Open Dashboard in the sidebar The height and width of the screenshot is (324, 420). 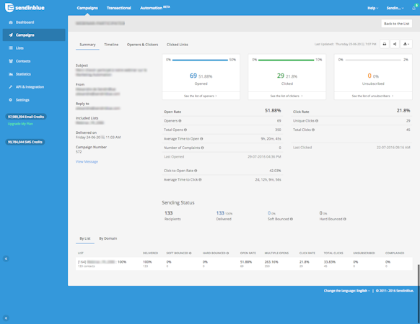pos(25,22)
